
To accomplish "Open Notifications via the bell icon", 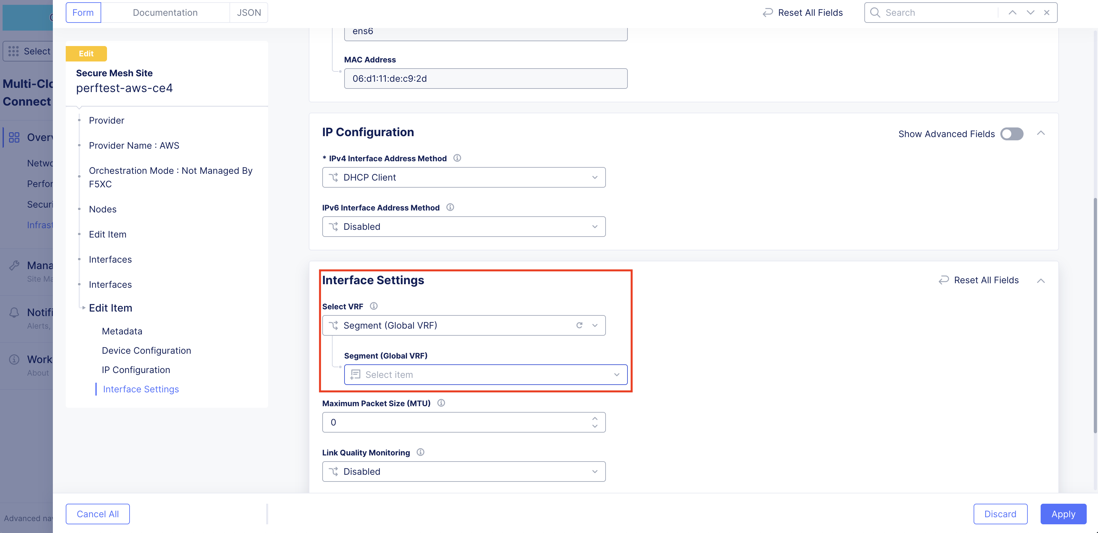I will (x=14, y=312).
